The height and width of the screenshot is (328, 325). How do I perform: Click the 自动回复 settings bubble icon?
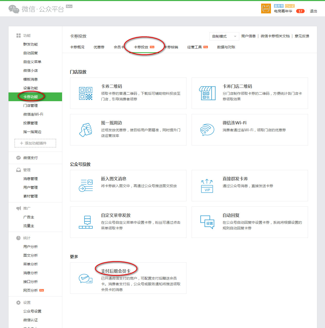tap(207, 222)
